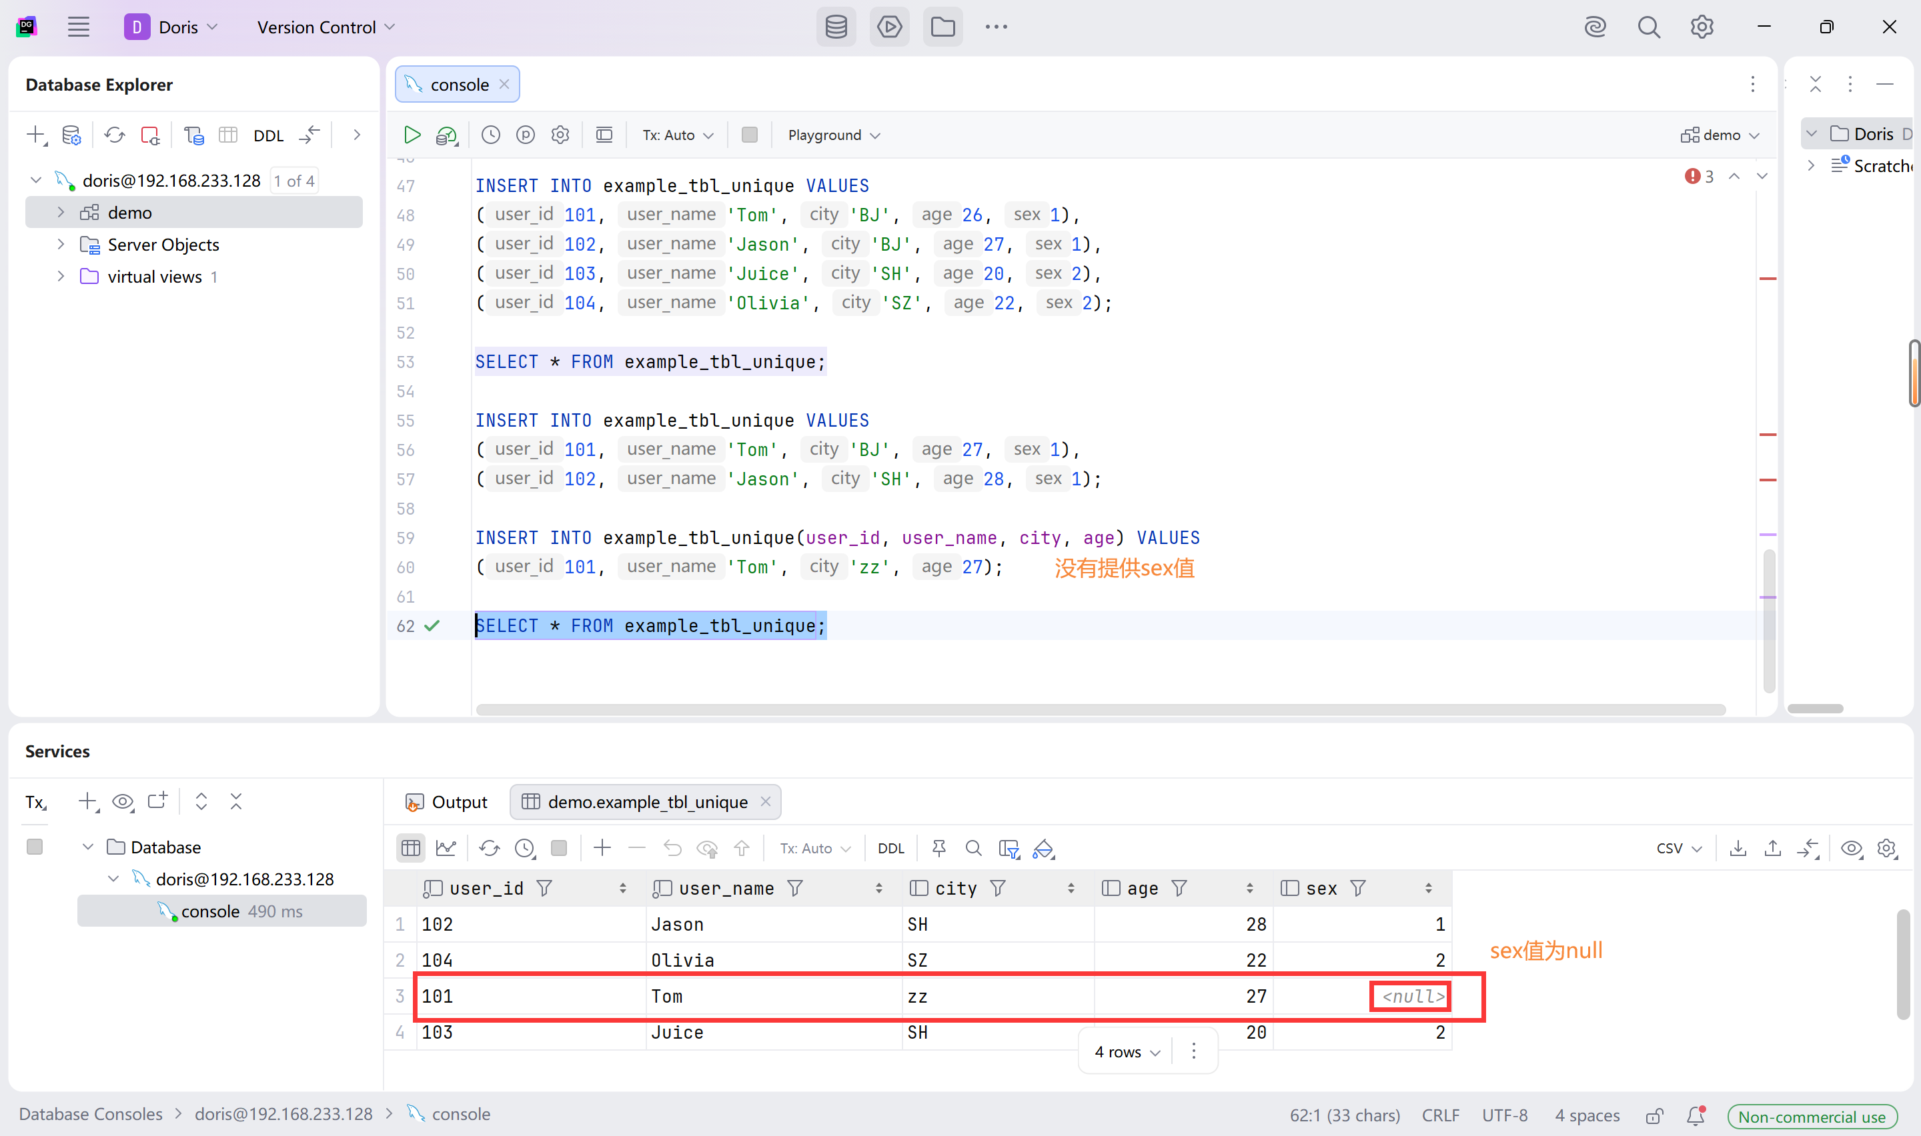Toggle the result view options eye icon
Screen dimensions: 1921x1136
pyautogui.click(x=1852, y=848)
